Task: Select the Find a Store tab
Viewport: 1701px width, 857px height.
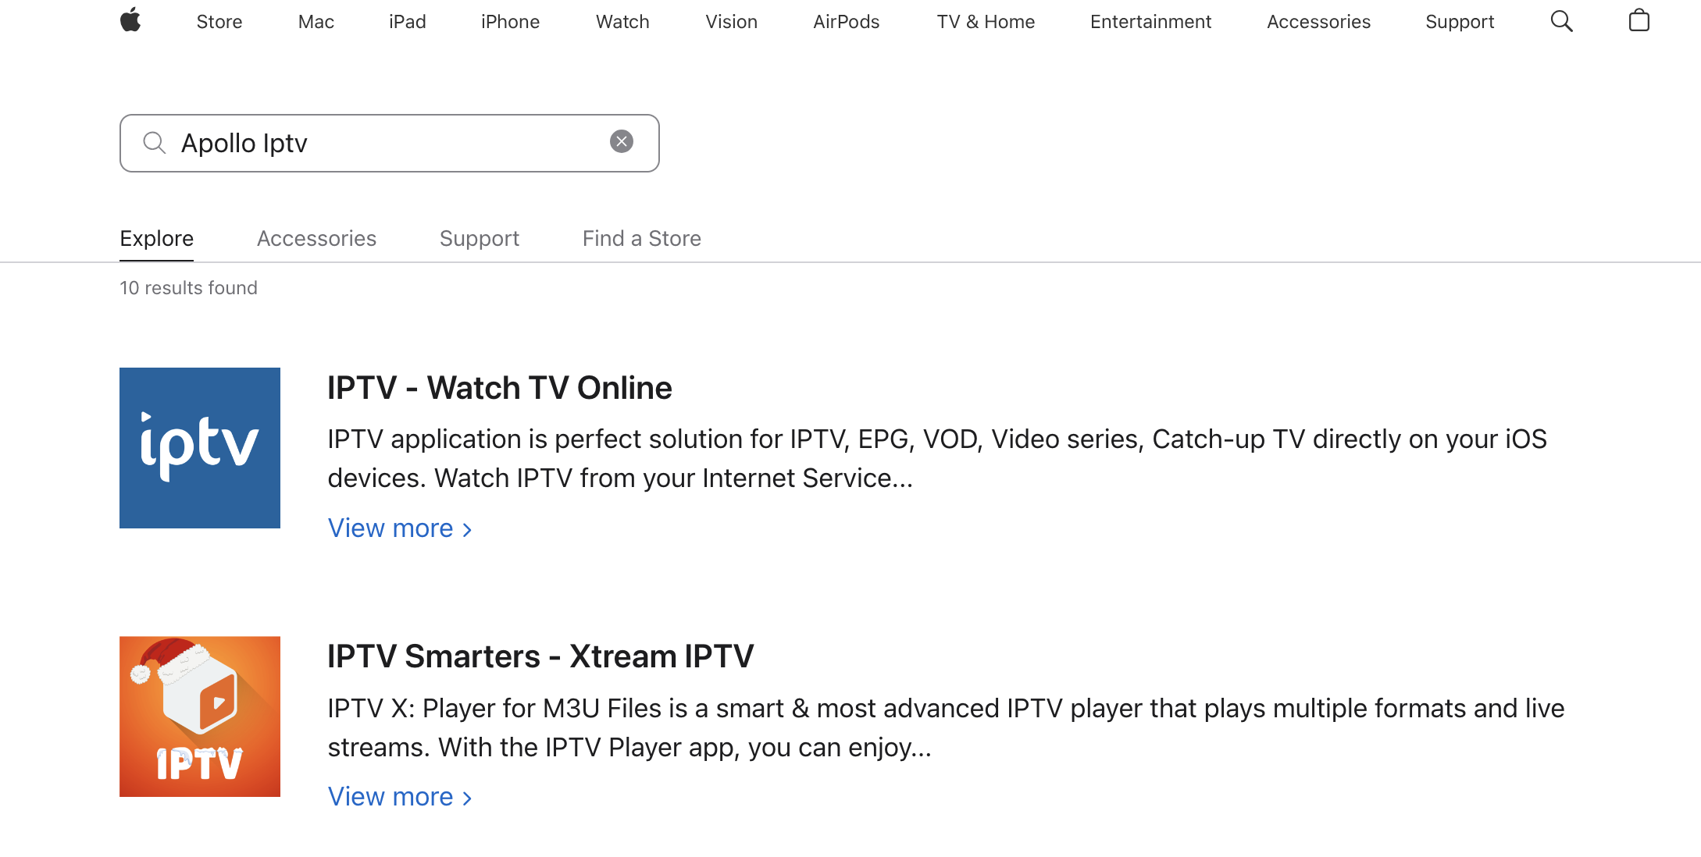Action: [x=642, y=238]
